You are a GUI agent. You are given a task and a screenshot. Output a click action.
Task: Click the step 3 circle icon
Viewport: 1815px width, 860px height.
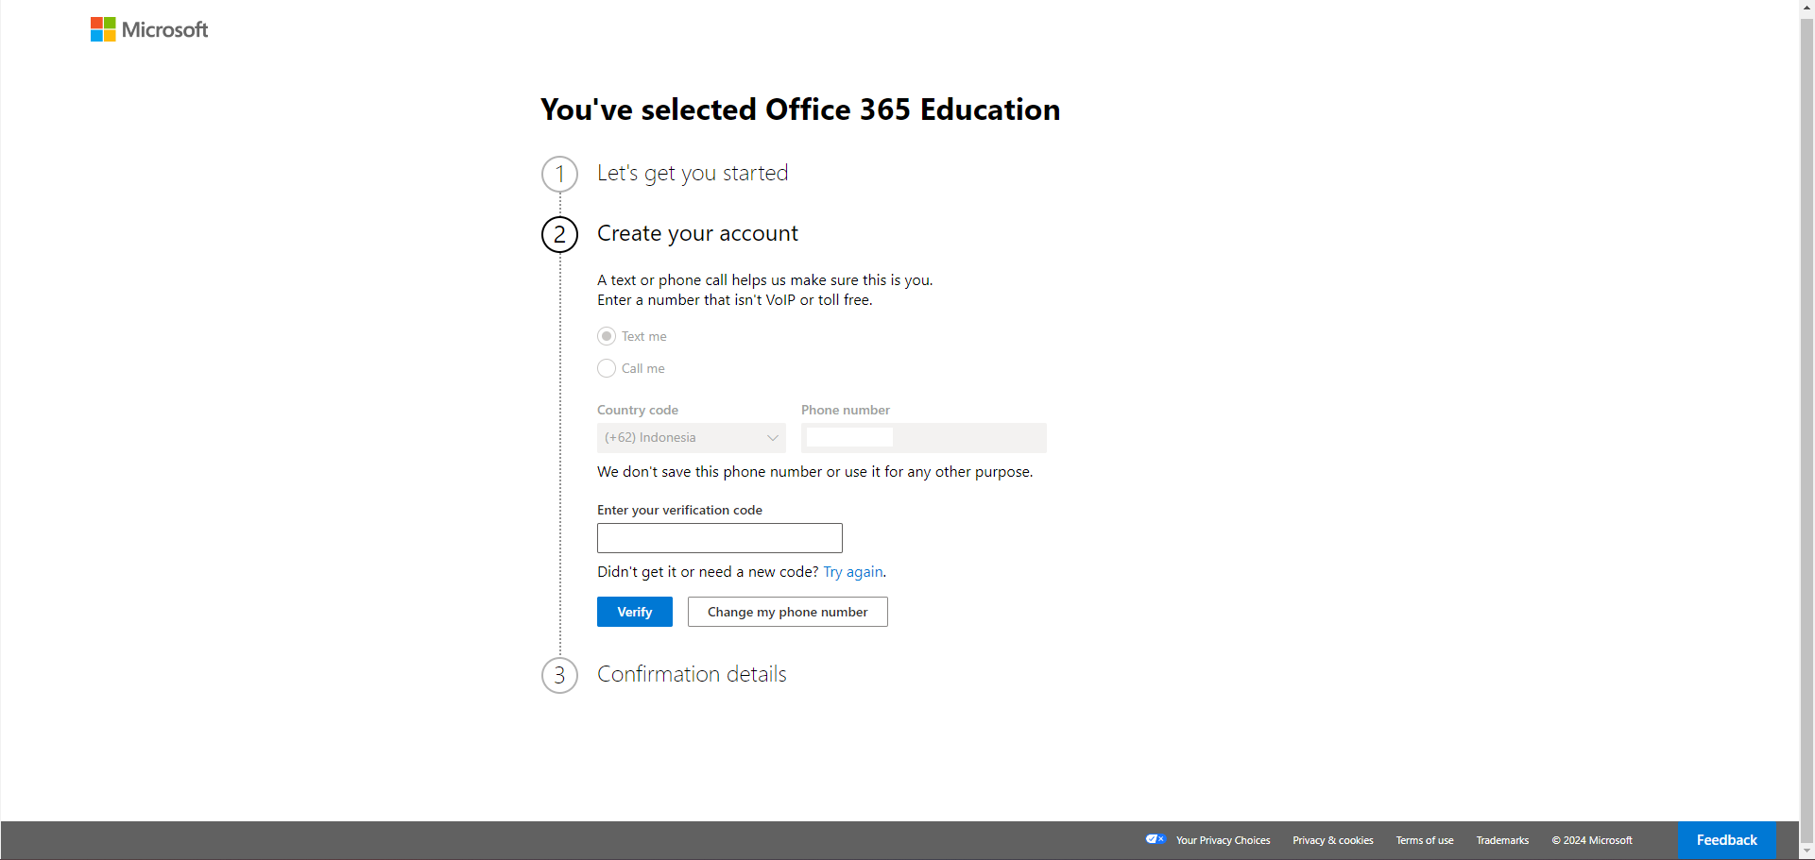click(x=559, y=675)
